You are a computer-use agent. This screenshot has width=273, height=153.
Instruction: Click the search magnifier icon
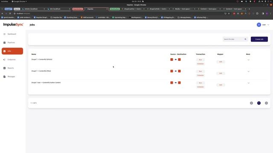245,39
